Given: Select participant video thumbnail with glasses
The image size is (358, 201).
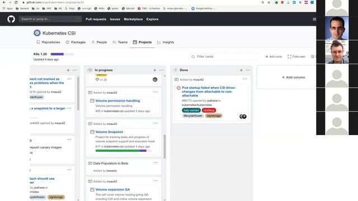Looking at the screenshot, I should (337, 52).
